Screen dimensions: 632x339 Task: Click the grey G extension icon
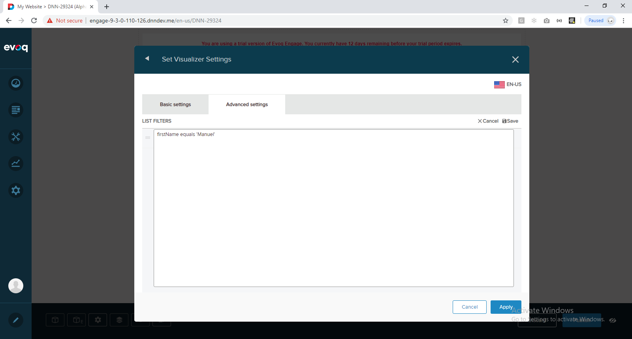[x=521, y=20]
